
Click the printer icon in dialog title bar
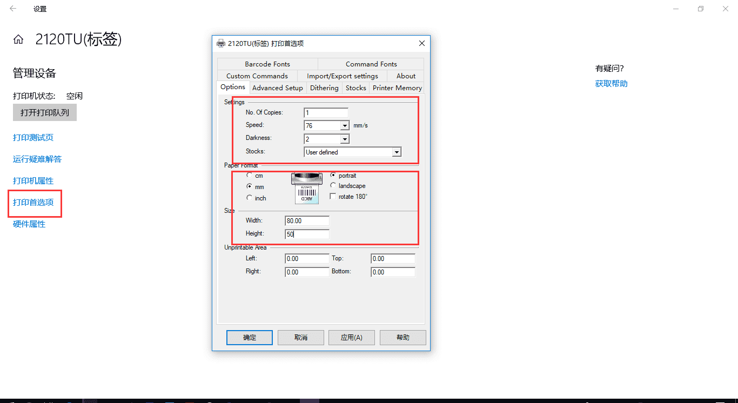tap(221, 44)
